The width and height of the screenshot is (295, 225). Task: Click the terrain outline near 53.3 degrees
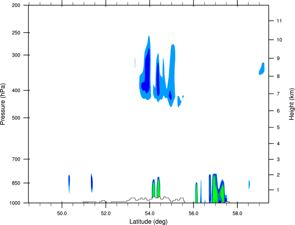pos(133,199)
